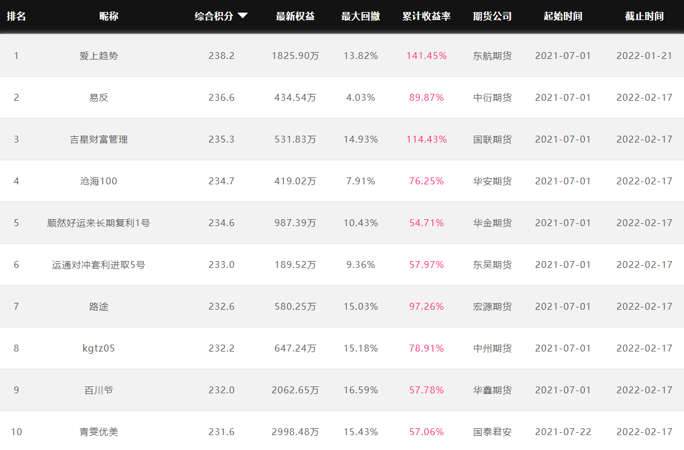
Task: Open the nickname 吉星财富管理
Action: pyautogui.click(x=99, y=140)
